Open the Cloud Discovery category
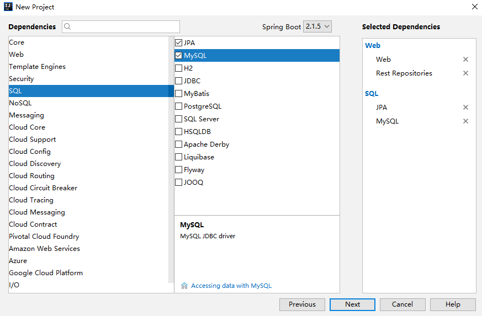The image size is (482, 316). click(35, 164)
